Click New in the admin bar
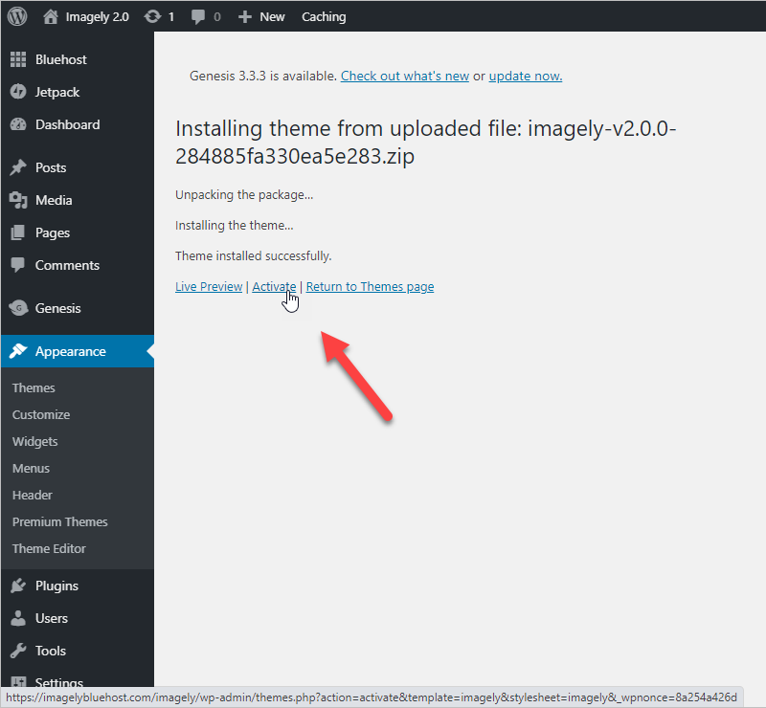Viewport: 766px width, 708px height. pyautogui.click(x=272, y=17)
